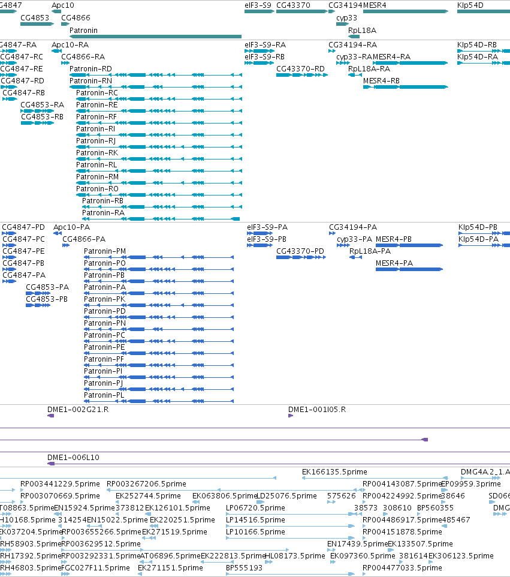Screen dimensions: 510x577
Task: Select protein Patronin-PN
Action: tap(105, 323)
